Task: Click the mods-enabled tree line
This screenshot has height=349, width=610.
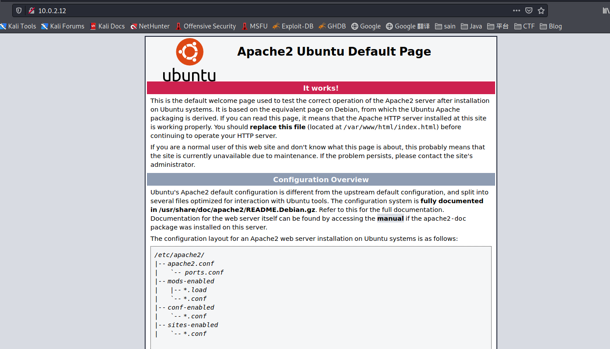Action: [x=191, y=281]
